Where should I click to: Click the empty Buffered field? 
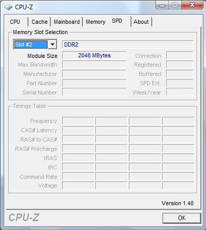180,74
